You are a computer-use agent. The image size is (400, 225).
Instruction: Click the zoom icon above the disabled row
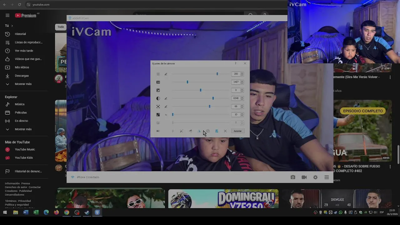click(x=158, y=115)
